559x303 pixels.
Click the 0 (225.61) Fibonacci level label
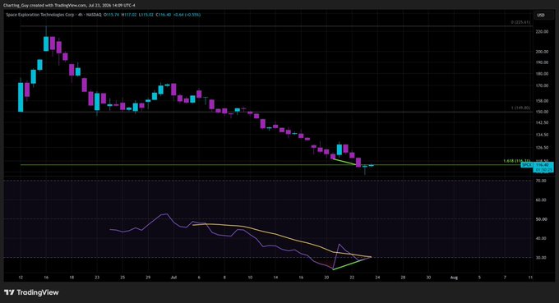coord(520,22)
